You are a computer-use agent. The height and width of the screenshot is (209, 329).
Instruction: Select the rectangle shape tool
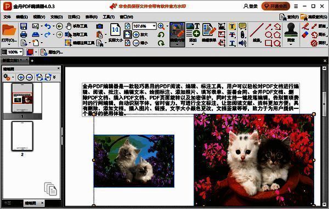[268, 43]
